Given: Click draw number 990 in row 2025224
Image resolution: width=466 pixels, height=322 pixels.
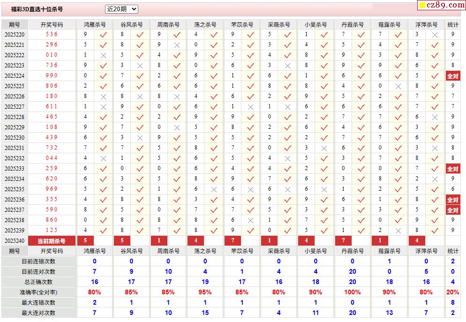Looking at the screenshot, I should (52, 75).
